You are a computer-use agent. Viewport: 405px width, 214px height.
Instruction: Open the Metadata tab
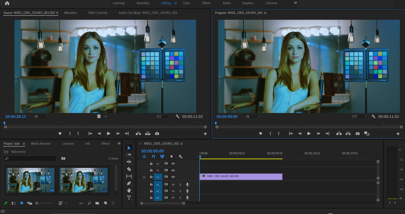coord(71,13)
